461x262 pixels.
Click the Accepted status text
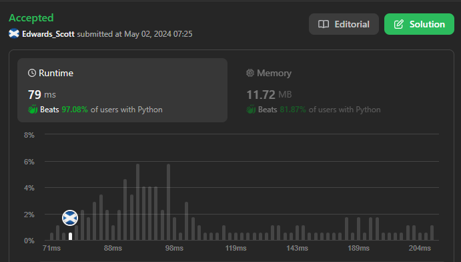coord(31,18)
